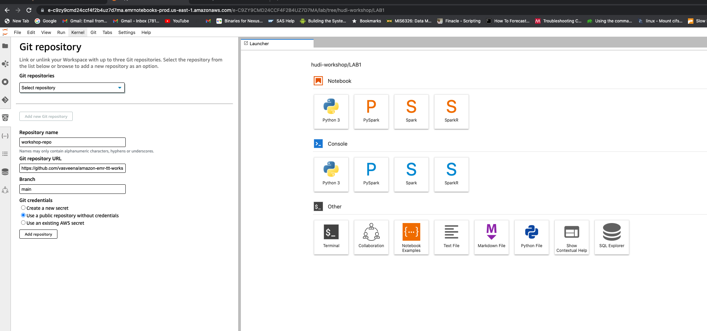
Task: Open the Edit menu
Action: point(31,32)
